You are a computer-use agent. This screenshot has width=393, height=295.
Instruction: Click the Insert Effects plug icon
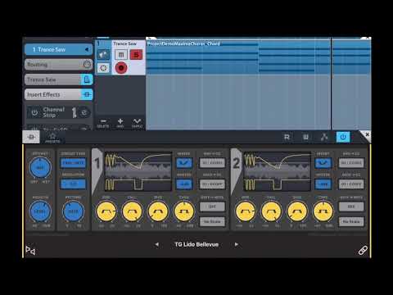tap(87, 94)
